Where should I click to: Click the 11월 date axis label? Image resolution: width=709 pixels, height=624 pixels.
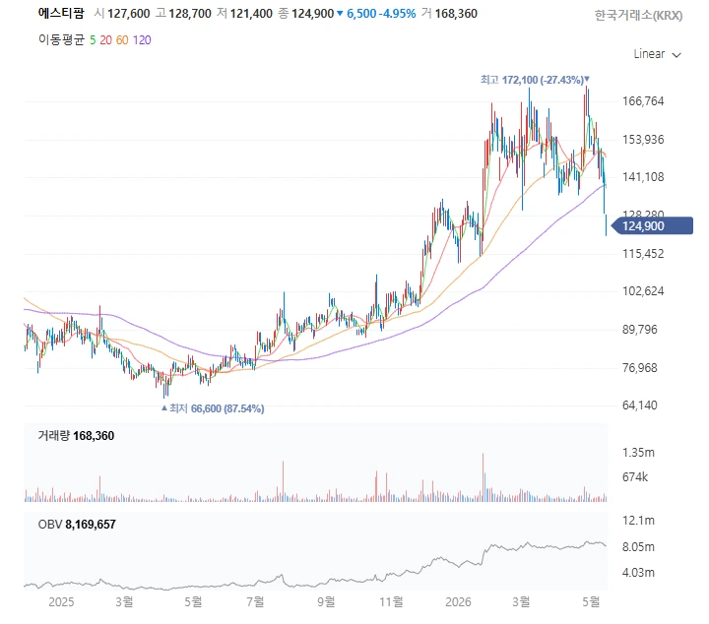point(391,602)
